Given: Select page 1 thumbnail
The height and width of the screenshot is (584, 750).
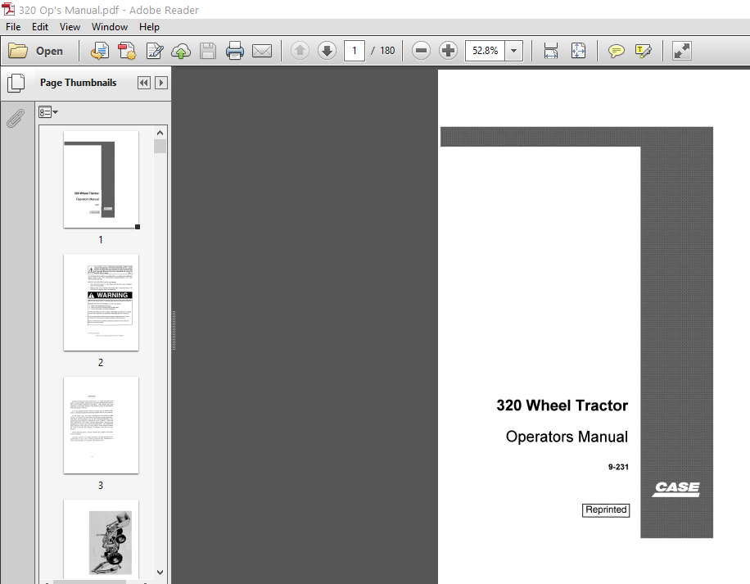Looking at the screenshot, I should click(x=101, y=179).
